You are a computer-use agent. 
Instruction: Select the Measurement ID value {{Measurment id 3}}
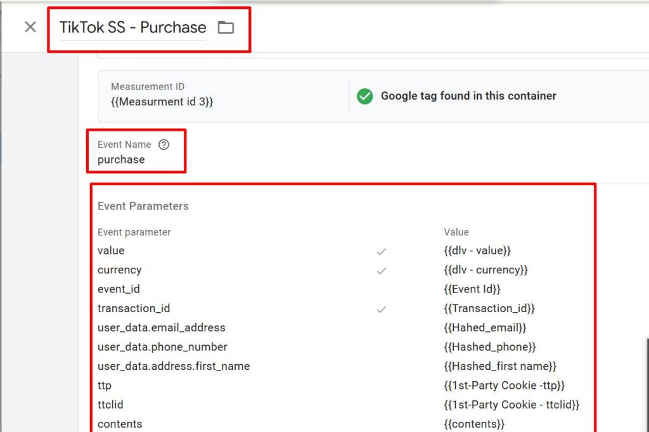coord(162,102)
